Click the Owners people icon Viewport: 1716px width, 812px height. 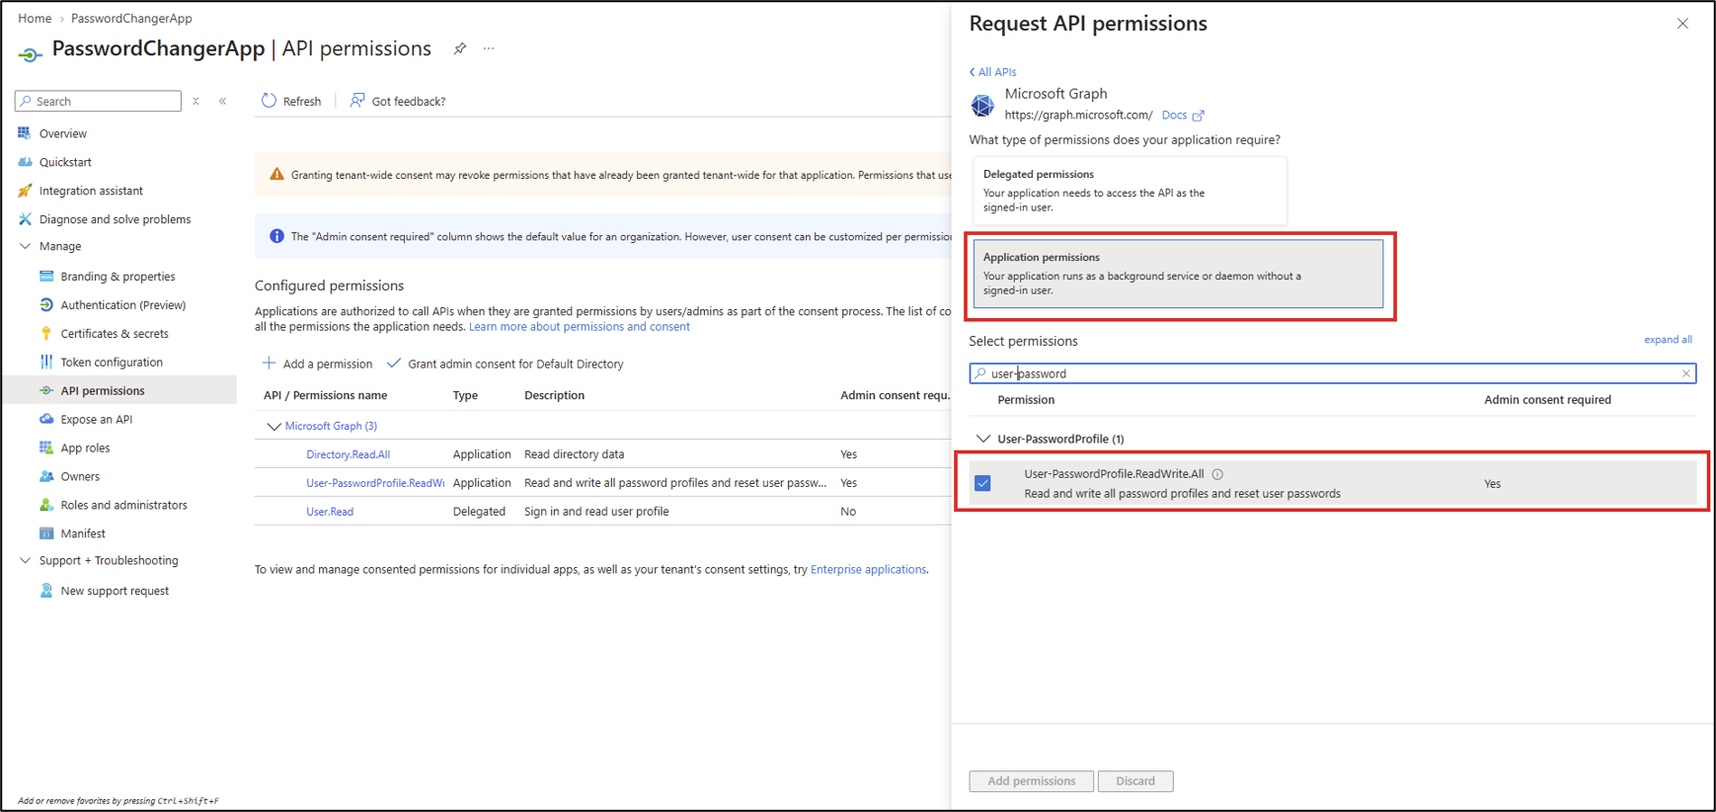click(46, 476)
